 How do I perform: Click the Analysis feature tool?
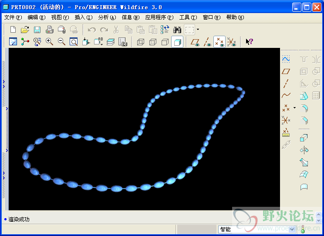(x=286, y=132)
